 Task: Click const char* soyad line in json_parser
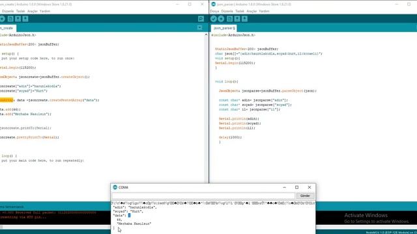(255, 105)
